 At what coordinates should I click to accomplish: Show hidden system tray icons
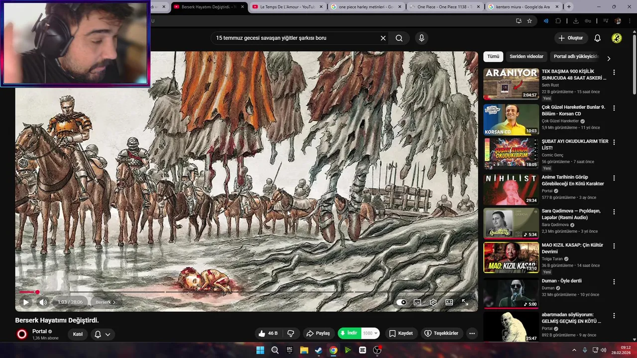coord(574,350)
